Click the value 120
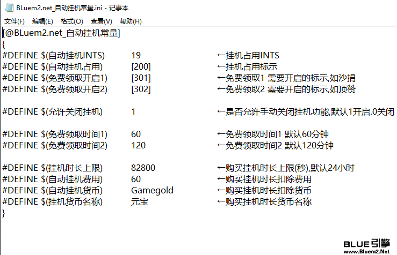 click(x=138, y=145)
